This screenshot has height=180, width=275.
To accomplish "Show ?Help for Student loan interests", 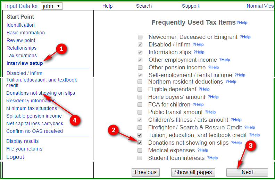I will pos(212,158).
